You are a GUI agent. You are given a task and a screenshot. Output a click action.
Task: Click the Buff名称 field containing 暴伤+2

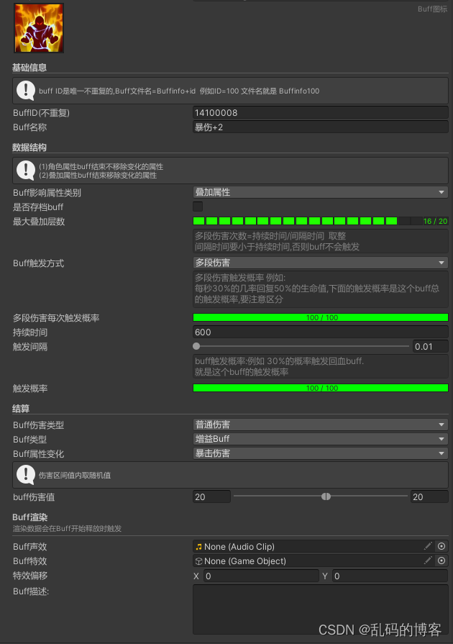click(x=321, y=127)
